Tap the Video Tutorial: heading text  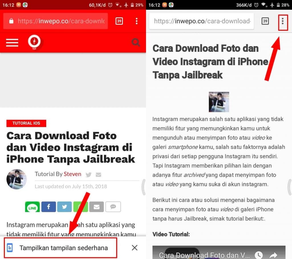(x=171, y=234)
